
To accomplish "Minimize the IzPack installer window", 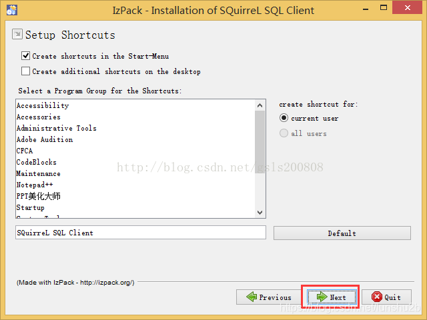I will click(366, 8).
